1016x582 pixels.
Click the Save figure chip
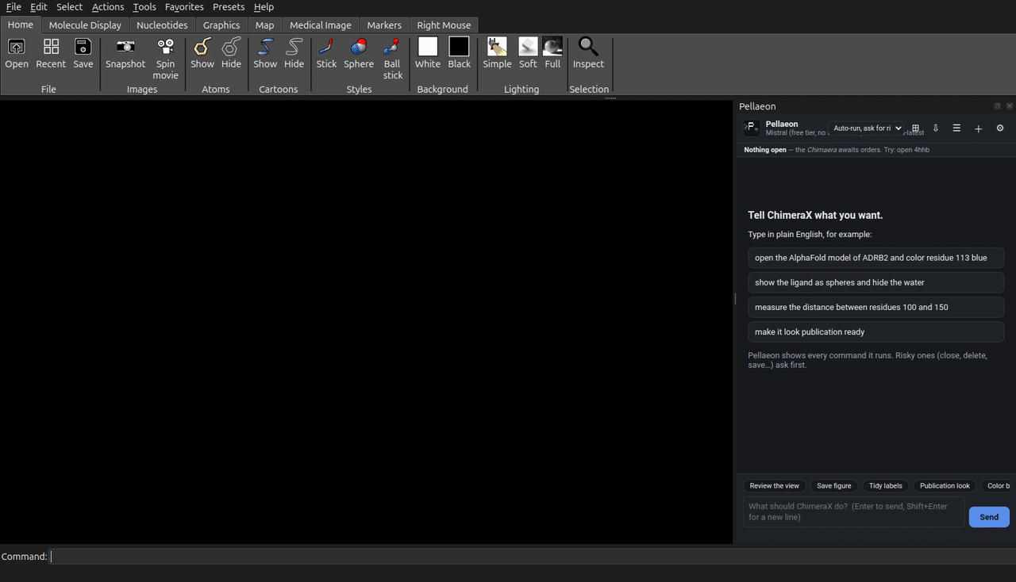tap(834, 486)
